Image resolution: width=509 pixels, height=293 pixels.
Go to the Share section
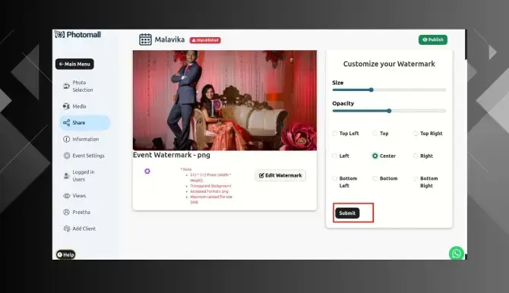(85, 123)
